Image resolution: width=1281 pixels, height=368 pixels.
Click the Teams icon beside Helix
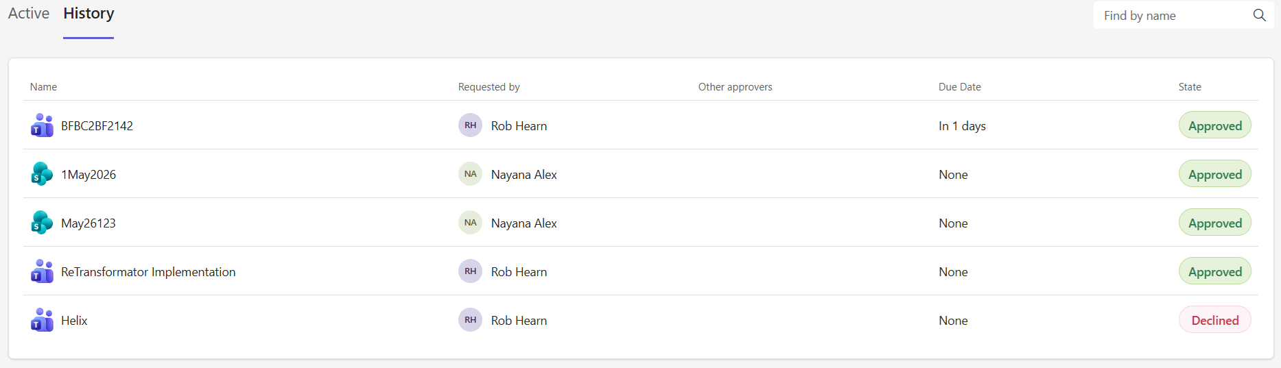pyautogui.click(x=42, y=320)
